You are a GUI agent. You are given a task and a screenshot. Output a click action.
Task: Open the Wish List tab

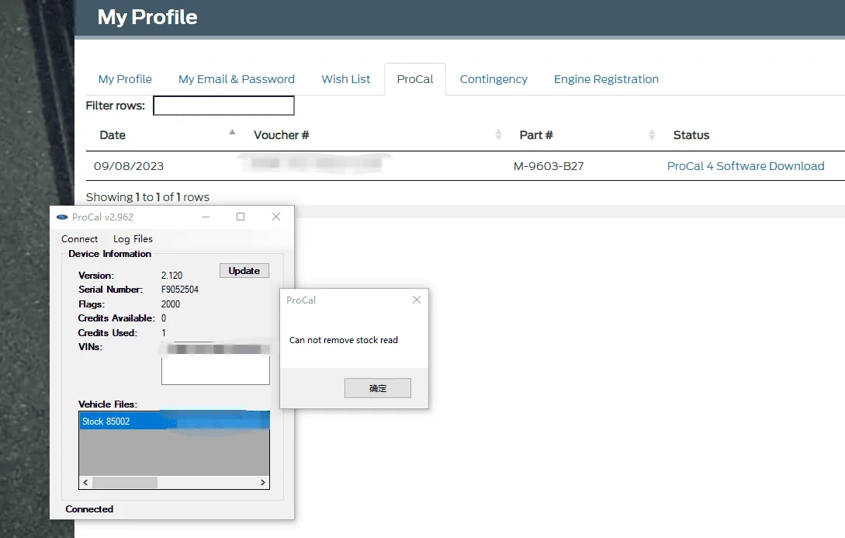tap(346, 79)
